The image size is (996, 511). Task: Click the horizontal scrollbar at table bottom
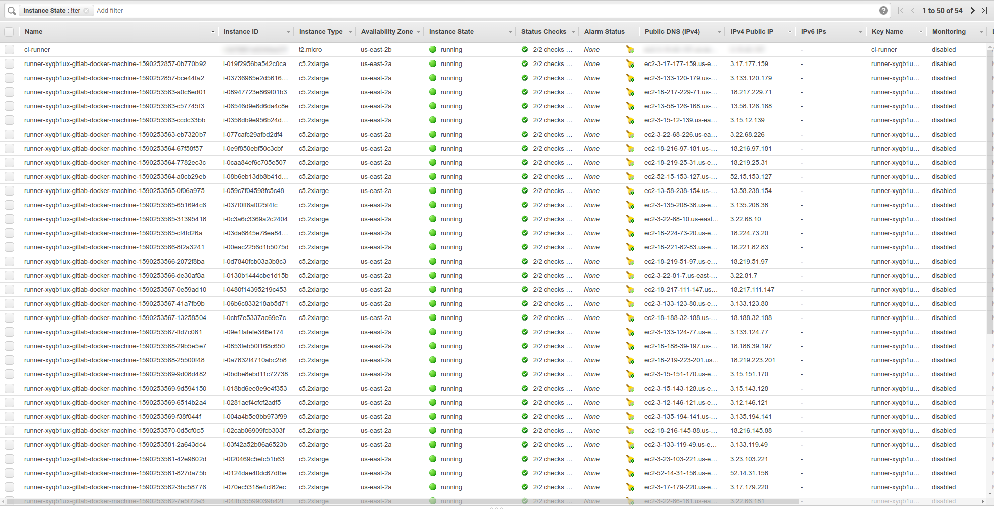(403, 501)
